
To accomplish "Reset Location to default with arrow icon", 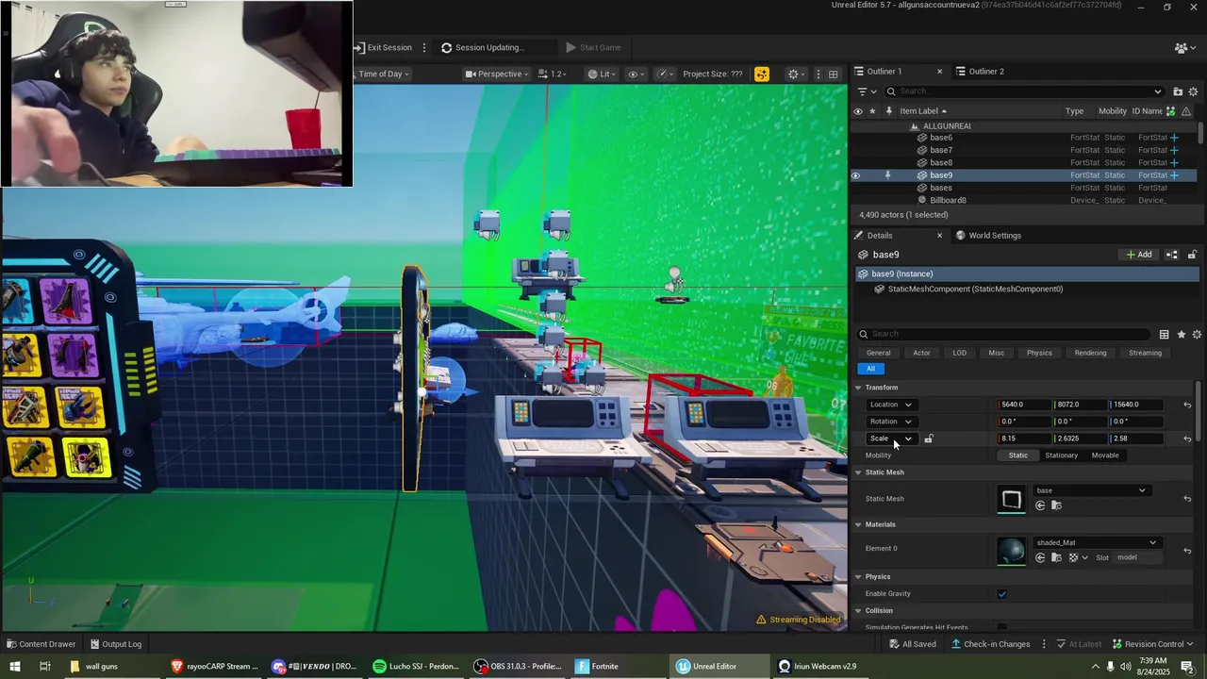I will [1187, 405].
